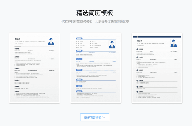Click the 简小历 name in first template
192x126 pixels.
[18, 39]
